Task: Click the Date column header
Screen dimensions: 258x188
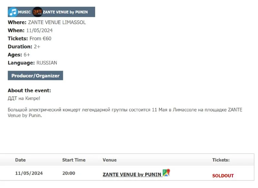Action: click(x=20, y=160)
